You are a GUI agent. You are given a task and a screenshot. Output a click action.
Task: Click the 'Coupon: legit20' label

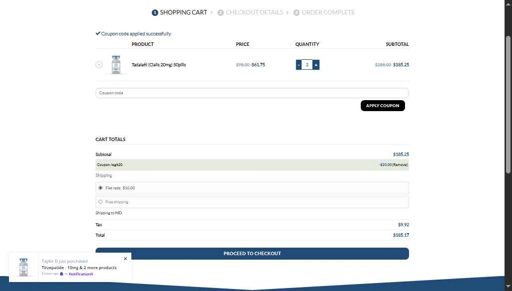109,165
